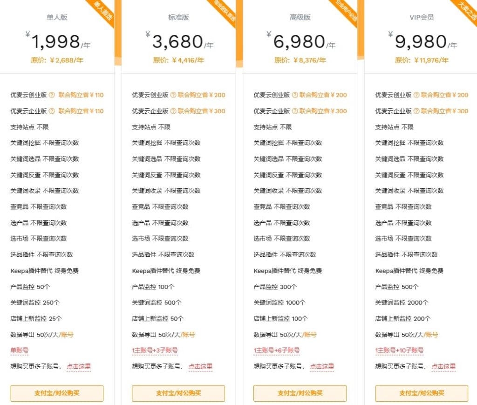
Task: Open 点击这里 link under 单人版 plan
Action: (79, 366)
